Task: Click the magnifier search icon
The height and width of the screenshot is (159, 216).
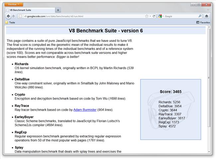Action: (200, 16)
